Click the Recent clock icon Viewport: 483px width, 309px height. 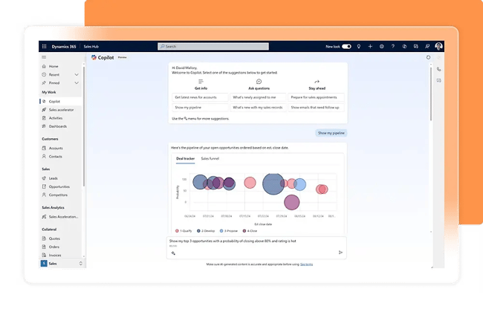(x=44, y=75)
